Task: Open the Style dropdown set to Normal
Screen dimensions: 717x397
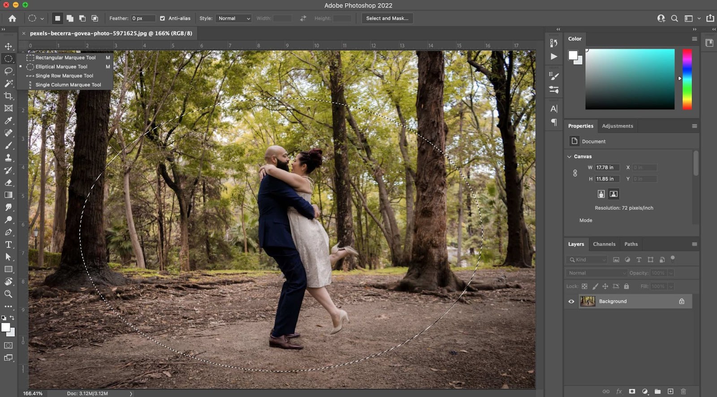Action: (x=233, y=18)
